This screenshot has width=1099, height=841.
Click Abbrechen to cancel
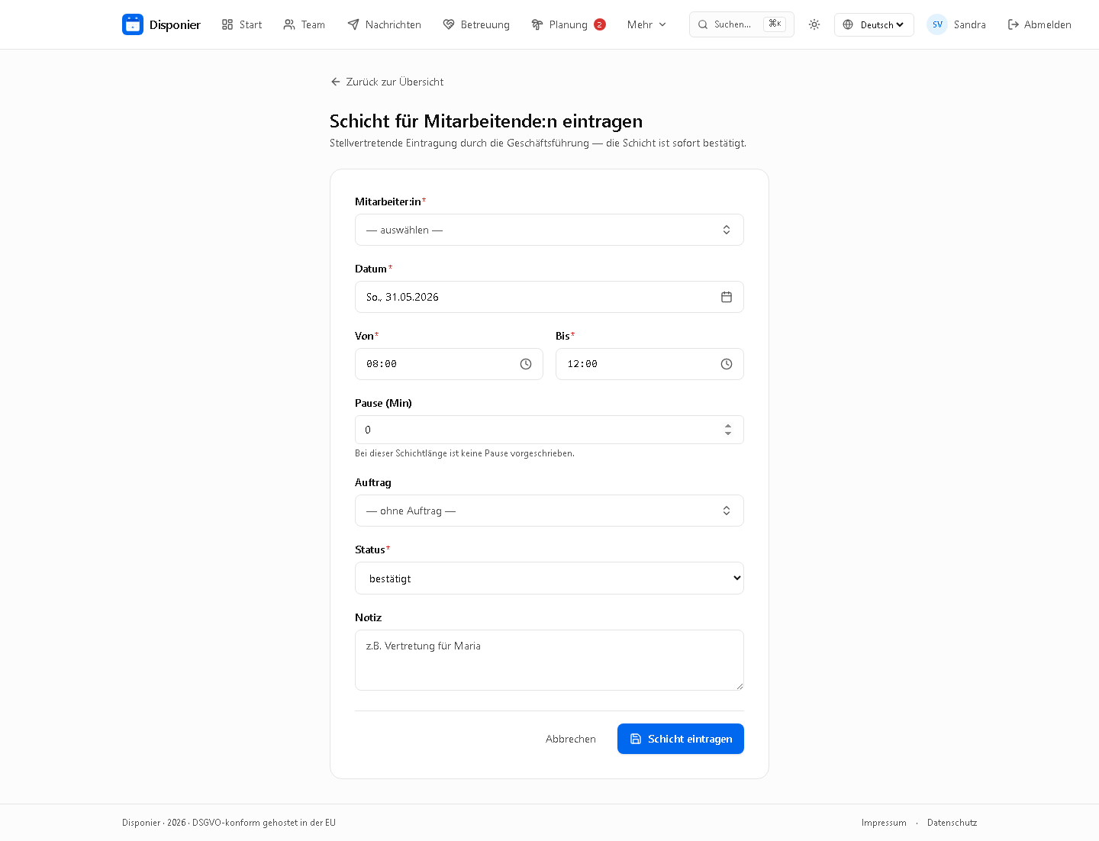pyautogui.click(x=571, y=739)
